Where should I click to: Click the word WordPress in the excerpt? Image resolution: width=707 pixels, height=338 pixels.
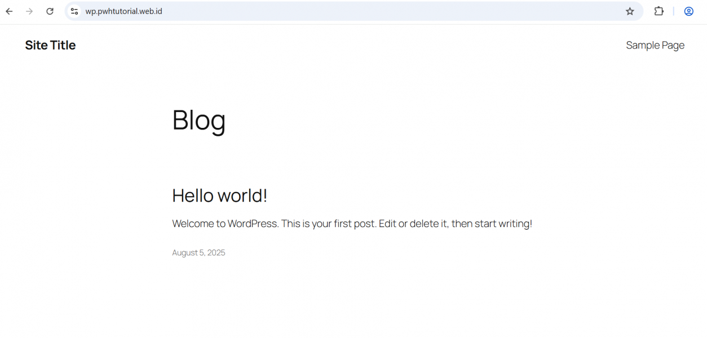tap(253, 224)
